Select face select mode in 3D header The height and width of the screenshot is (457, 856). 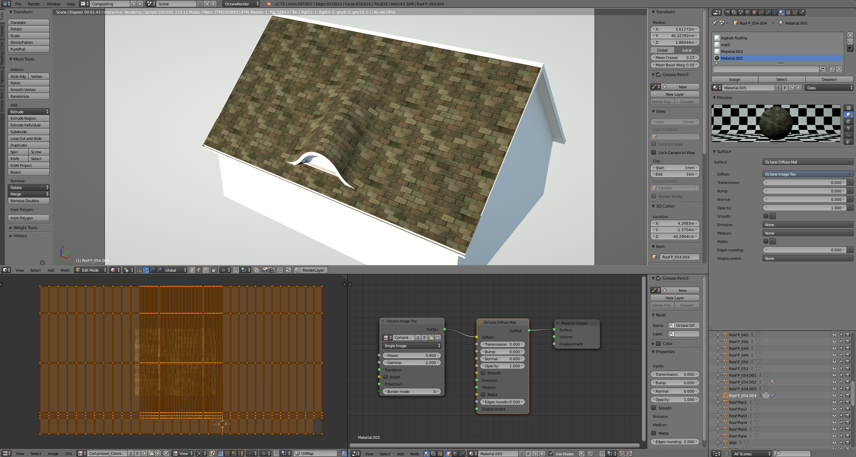(x=205, y=270)
